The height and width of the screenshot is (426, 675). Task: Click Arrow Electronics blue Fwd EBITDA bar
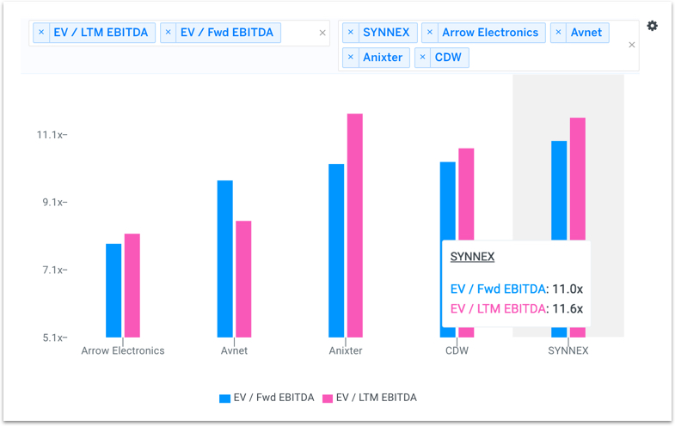pos(114,290)
